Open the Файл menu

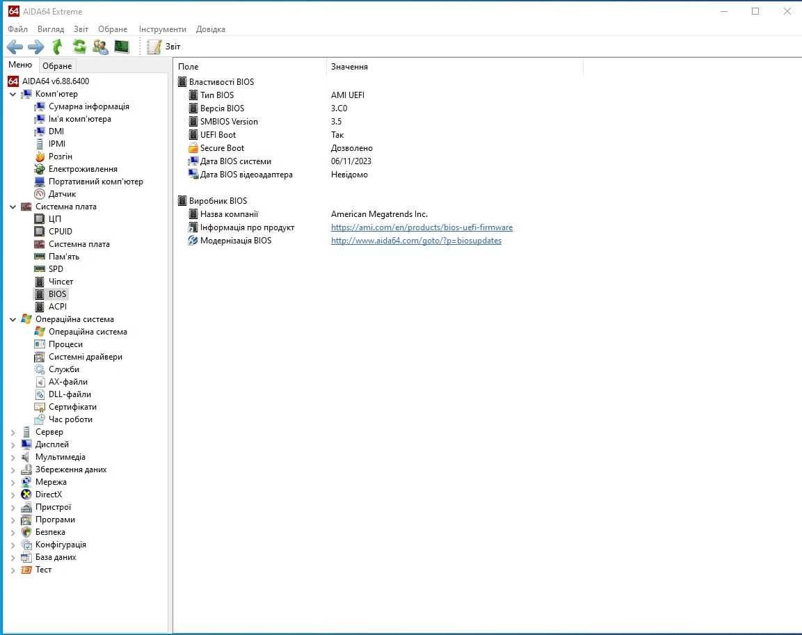click(18, 29)
